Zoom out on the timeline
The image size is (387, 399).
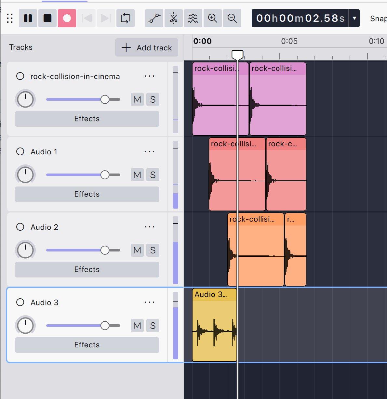232,18
